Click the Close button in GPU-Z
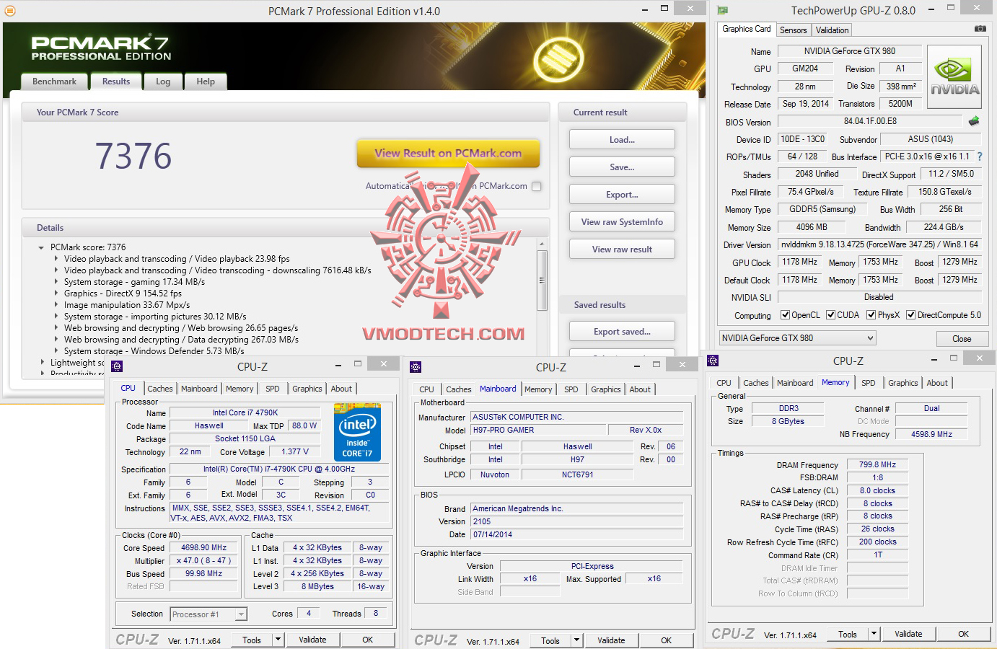Viewport: 997px width, 649px height. point(962,339)
